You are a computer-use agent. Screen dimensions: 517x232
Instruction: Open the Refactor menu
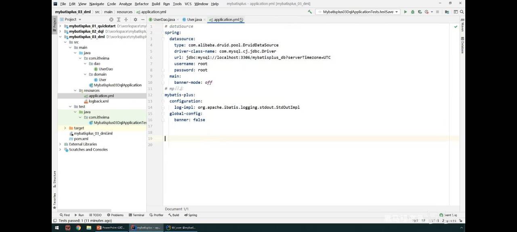(x=141, y=4)
